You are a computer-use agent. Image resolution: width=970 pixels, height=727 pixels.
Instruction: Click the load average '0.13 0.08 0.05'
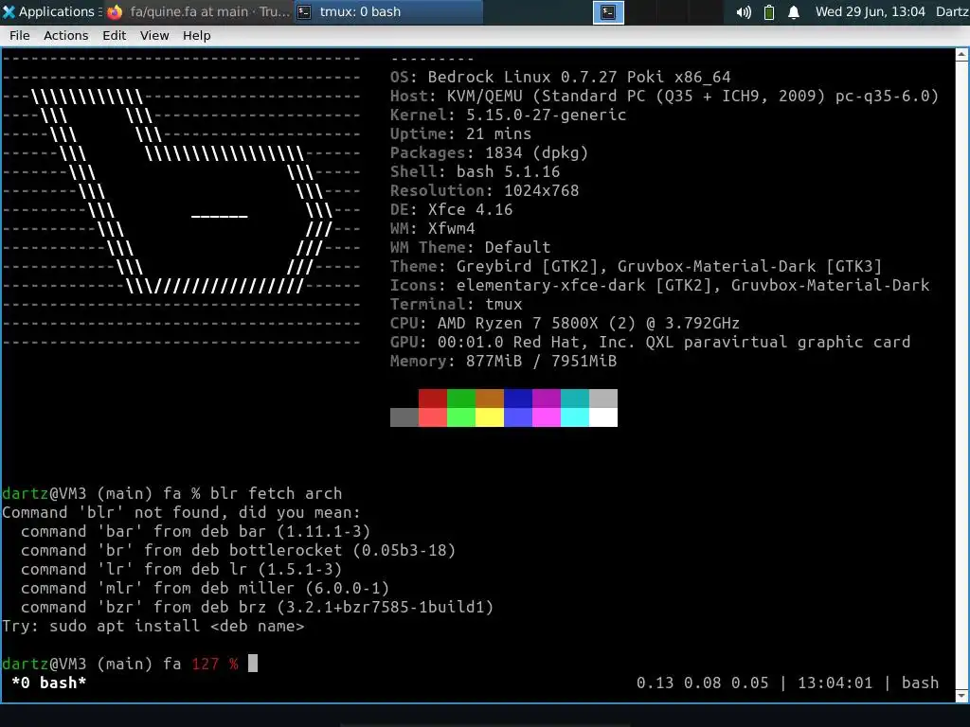pyautogui.click(x=702, y=683)
